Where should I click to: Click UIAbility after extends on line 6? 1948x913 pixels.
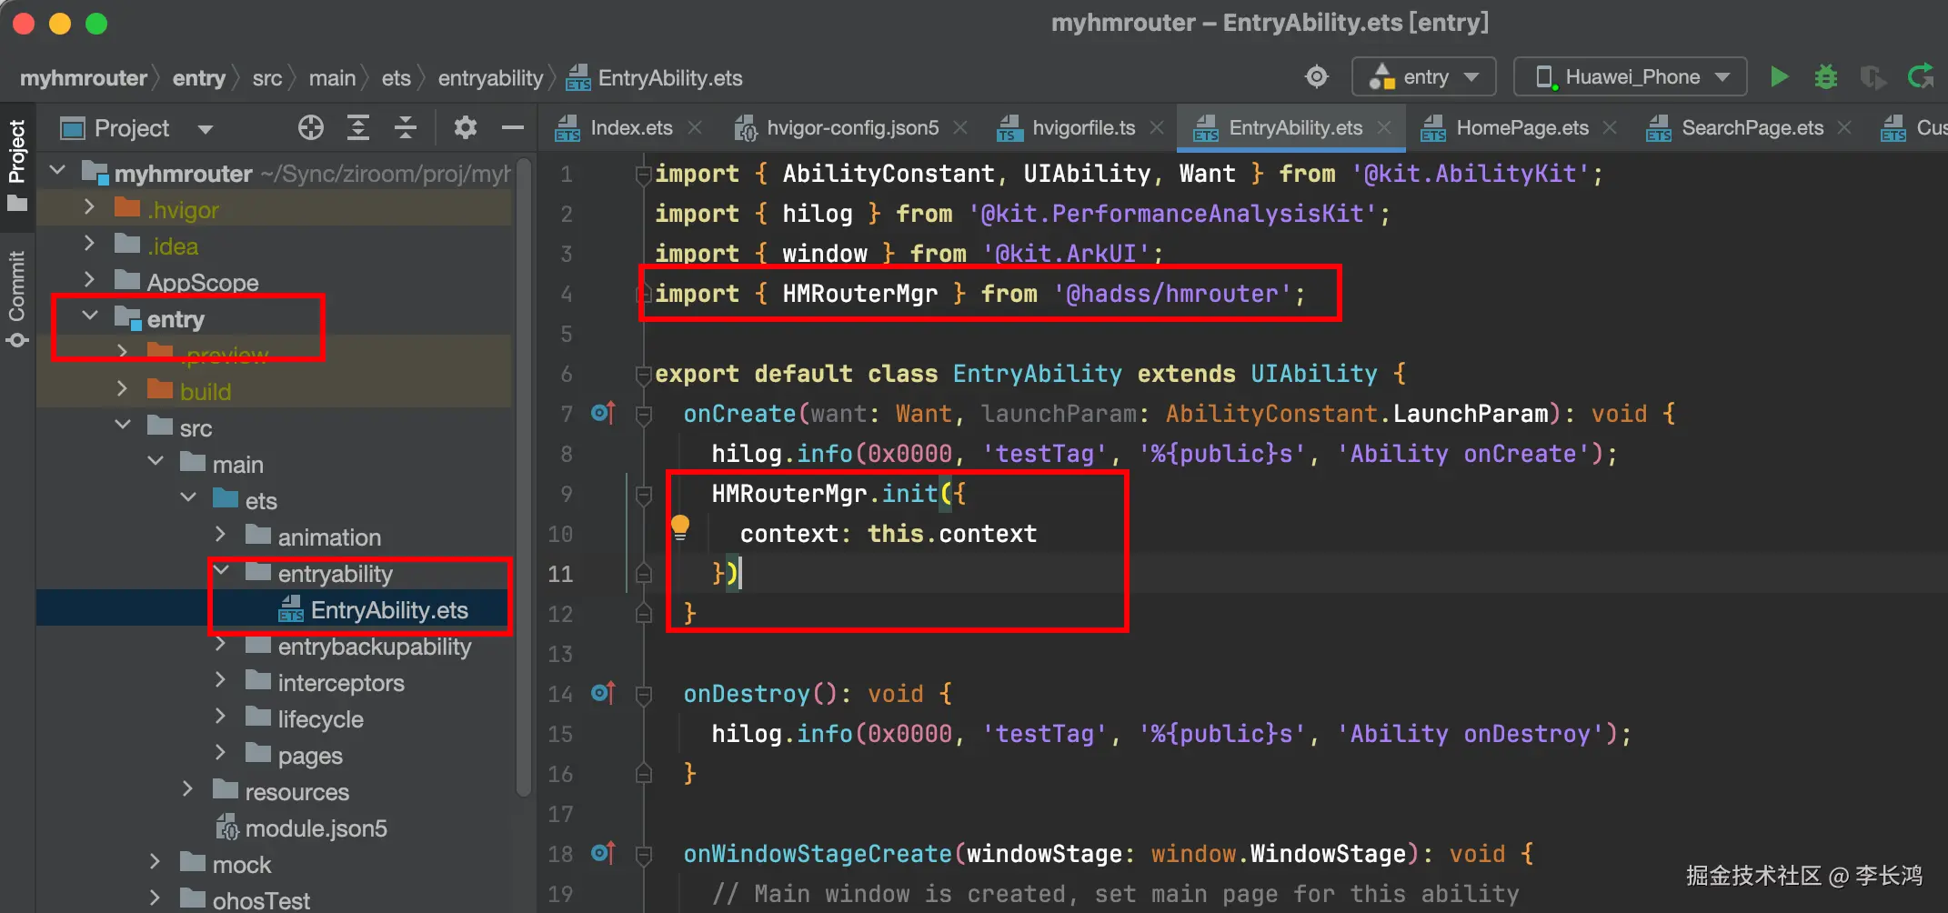click(x=1314, y=374)
